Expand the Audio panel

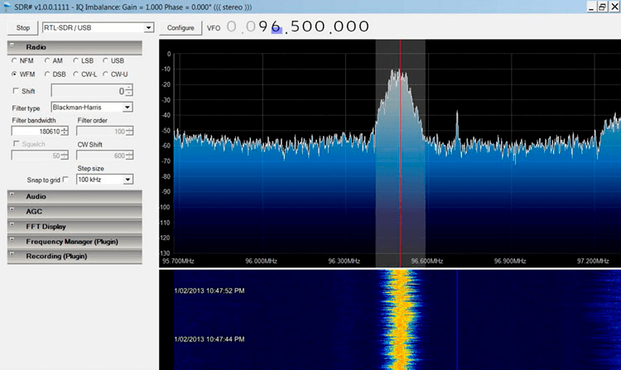12,195
